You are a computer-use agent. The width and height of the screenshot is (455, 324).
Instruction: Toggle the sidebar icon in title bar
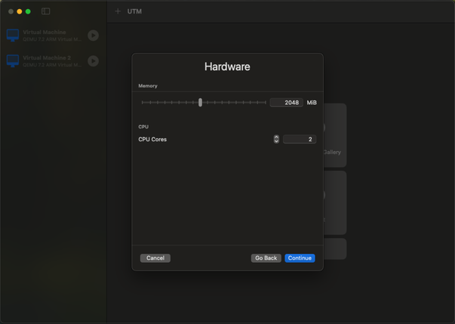pos(45,11)
